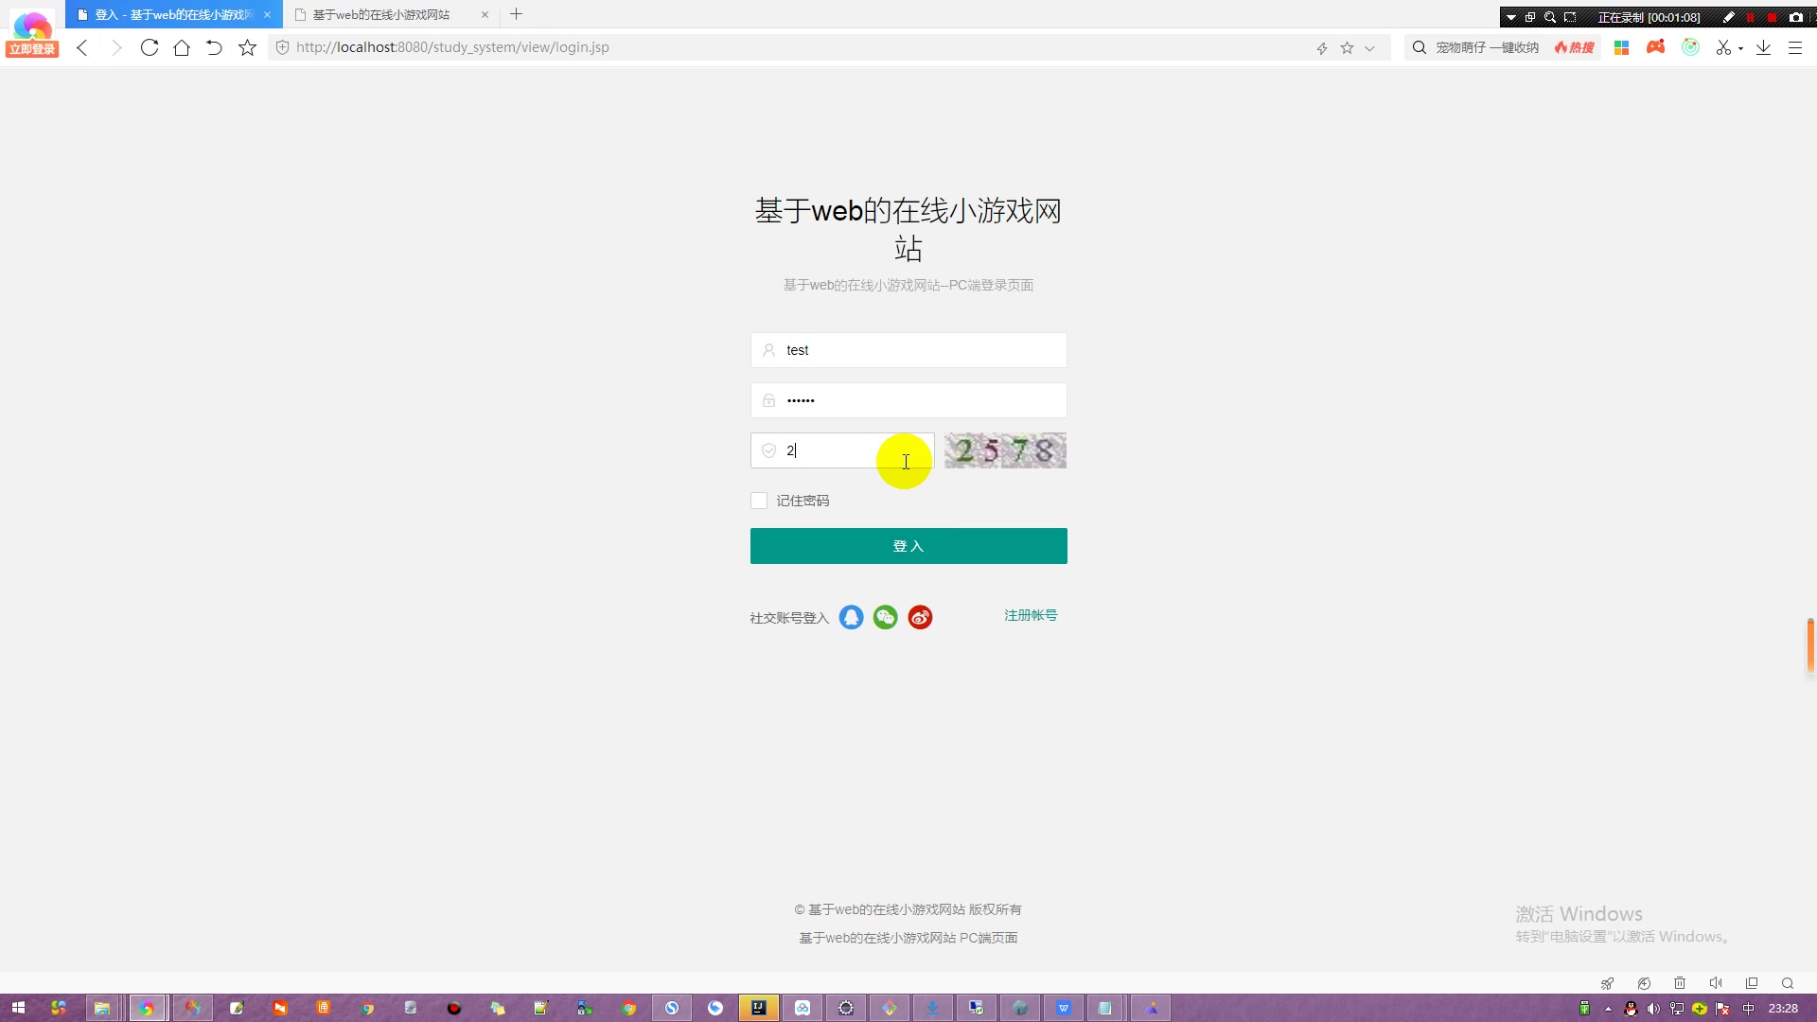Go to the browser home page
This screenshot has width=1817, height=1022.
tap(182, 47)
